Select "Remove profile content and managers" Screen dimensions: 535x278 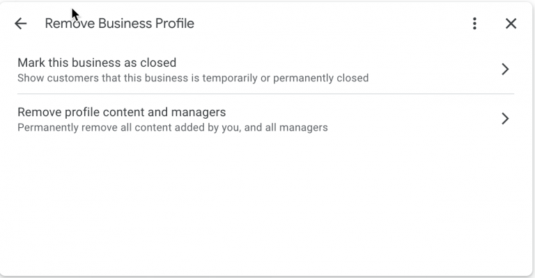pyautogui.click(x=121, y=112)
